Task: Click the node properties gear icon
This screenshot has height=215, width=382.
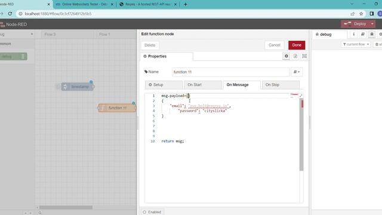Action: tap(286, 56)
